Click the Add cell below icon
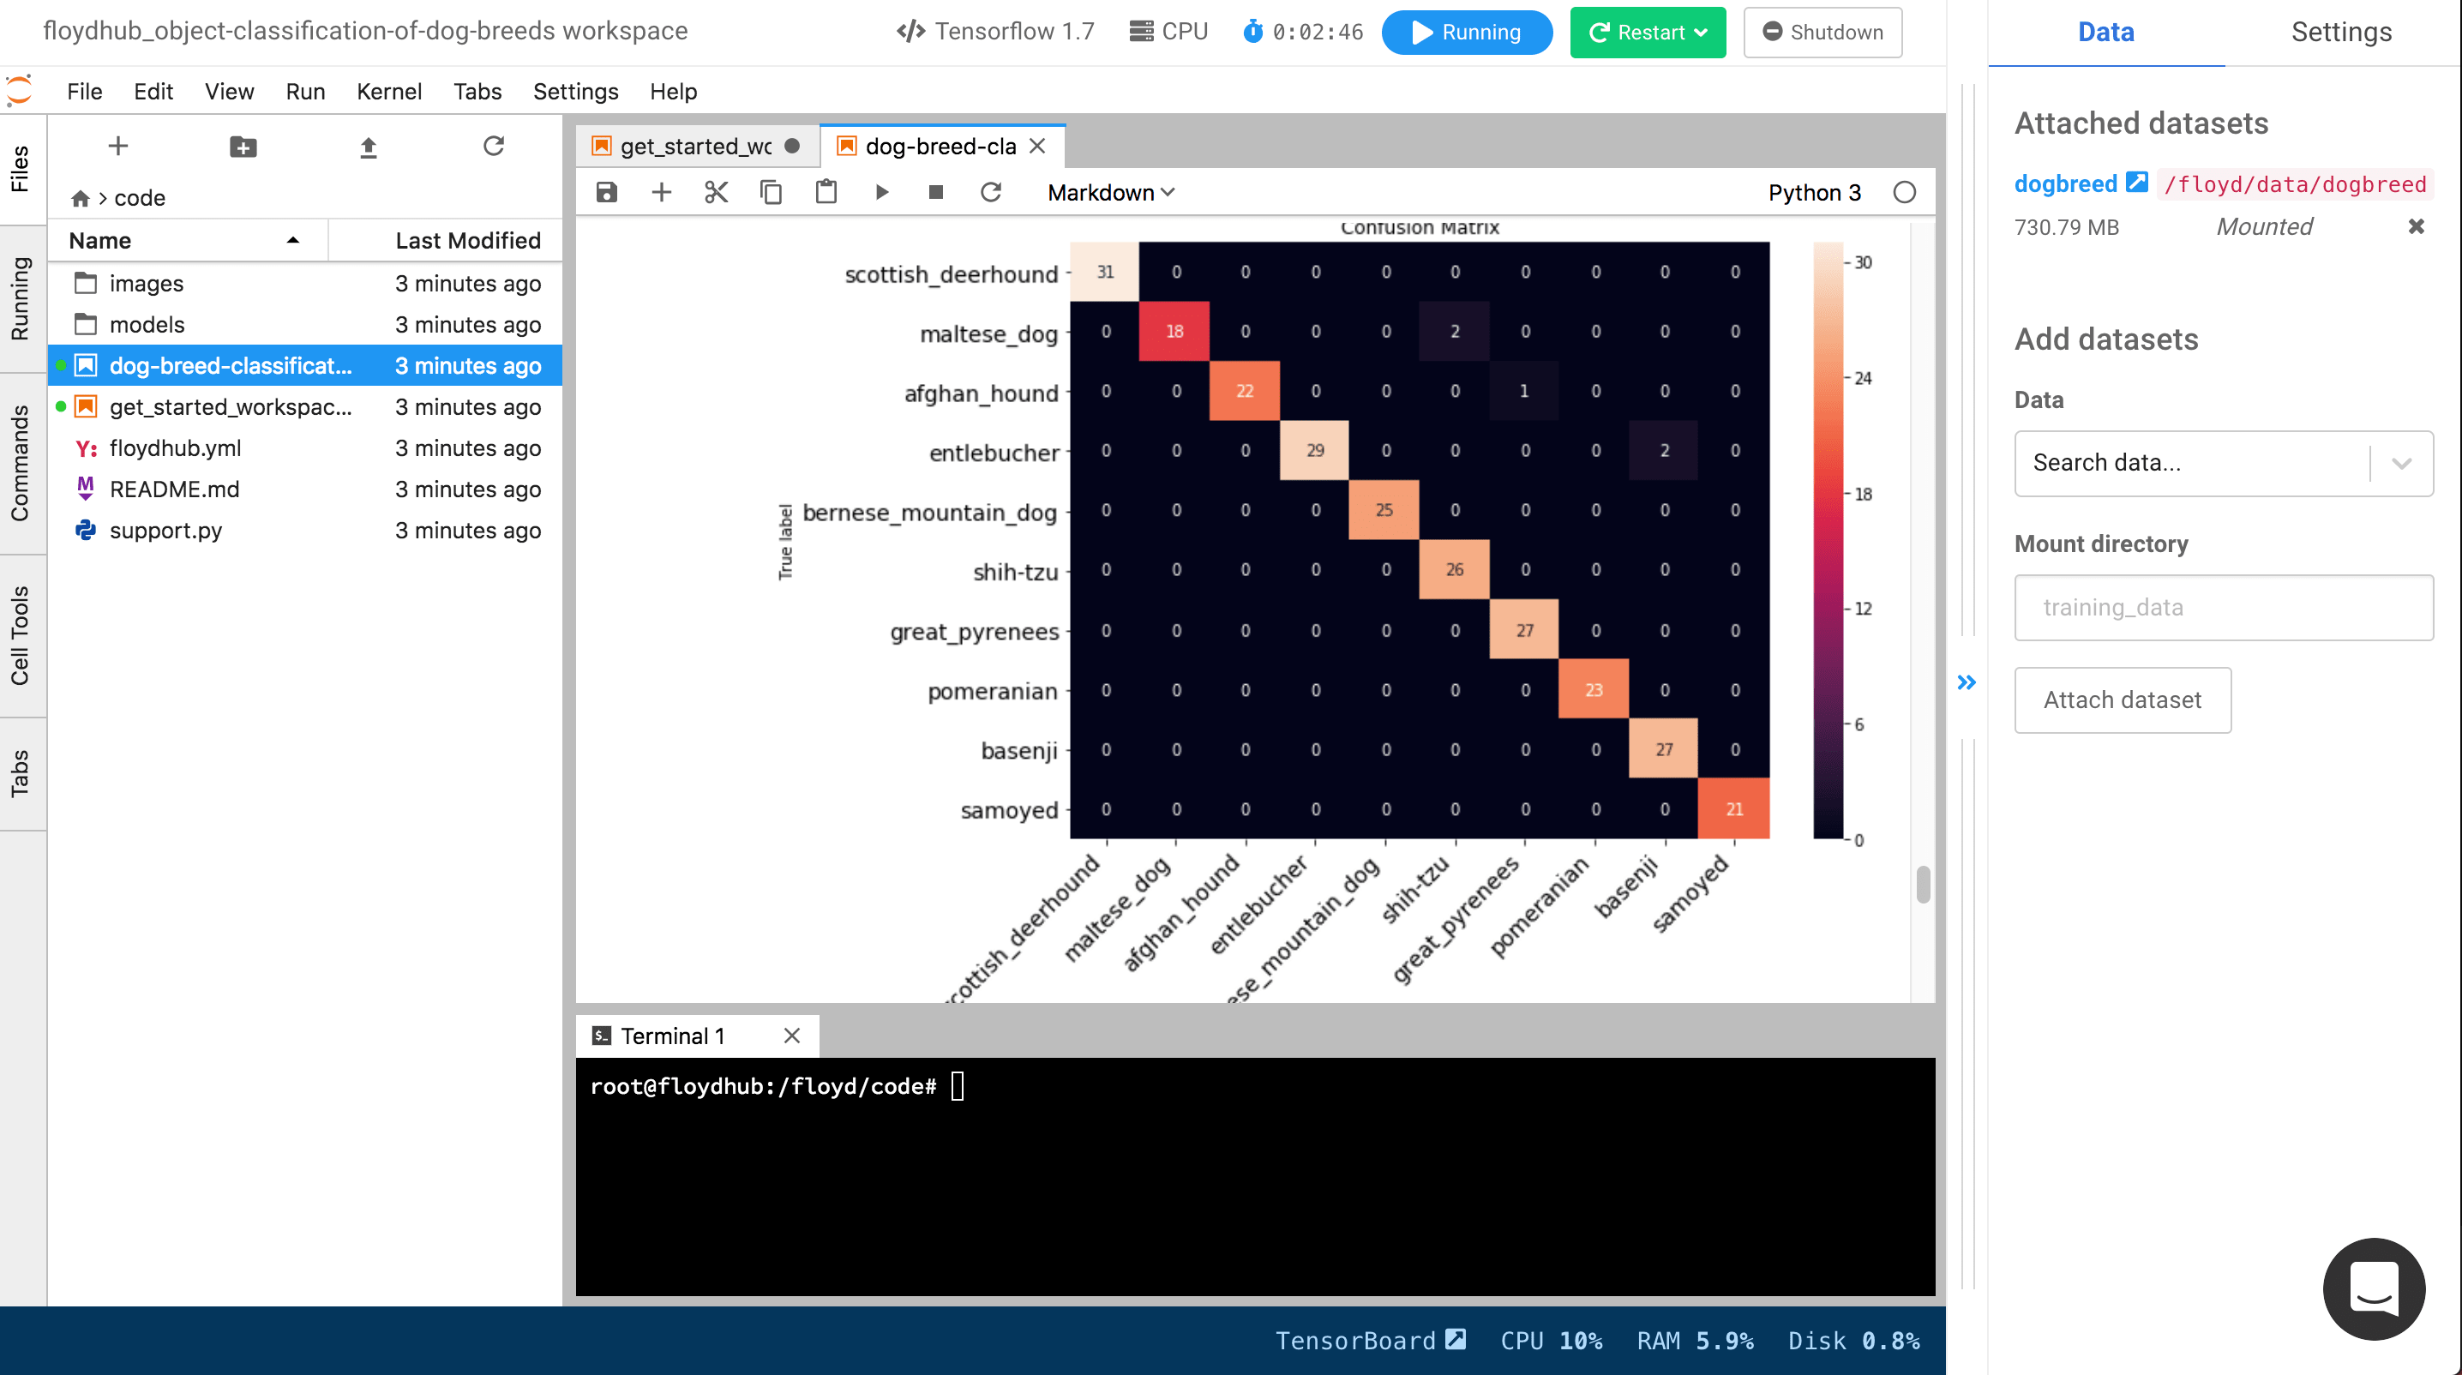Screen dimensions: 2462x1375 [x=661, y=191]
